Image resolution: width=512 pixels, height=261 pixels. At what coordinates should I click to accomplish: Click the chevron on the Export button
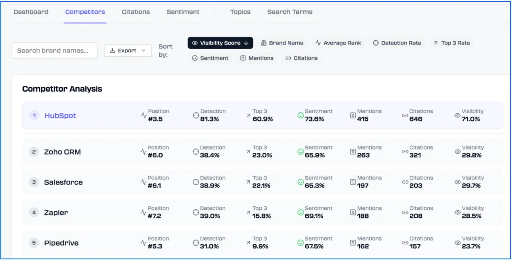point(143,50)
